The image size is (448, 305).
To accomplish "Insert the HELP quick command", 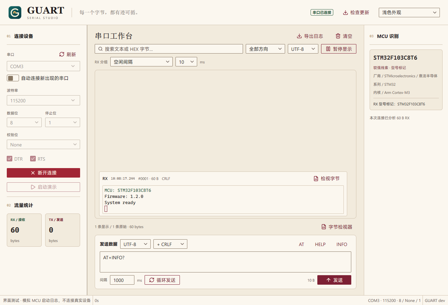I will pyautogui.click(x=320, y=244).
